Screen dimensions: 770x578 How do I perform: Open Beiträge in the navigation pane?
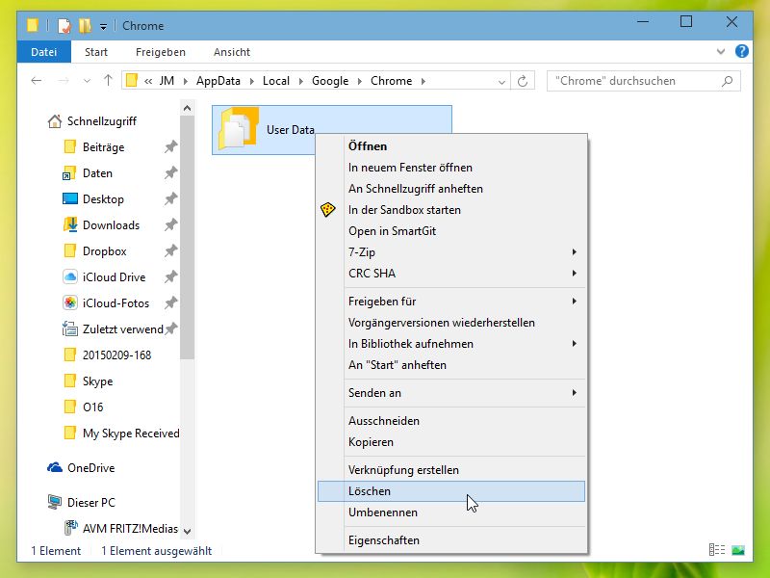pyautogui.click(x=103, y=147)
